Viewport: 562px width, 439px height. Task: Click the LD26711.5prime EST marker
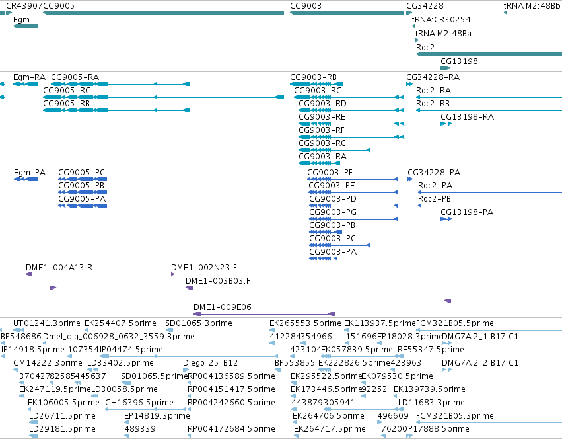(x=33, y=422)
